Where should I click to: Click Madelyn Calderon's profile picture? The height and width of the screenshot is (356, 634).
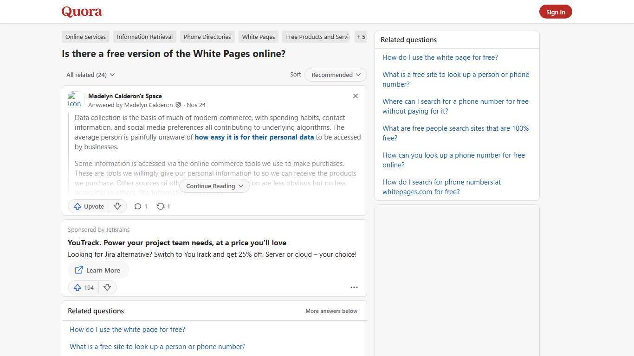[x=76, y=100]
